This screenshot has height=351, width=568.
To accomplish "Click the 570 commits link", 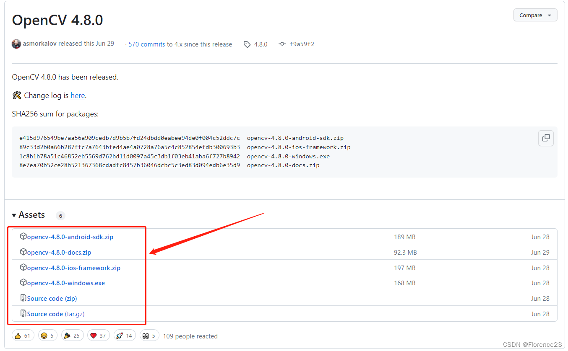I will pyautogui.click(x=146, y=44).
